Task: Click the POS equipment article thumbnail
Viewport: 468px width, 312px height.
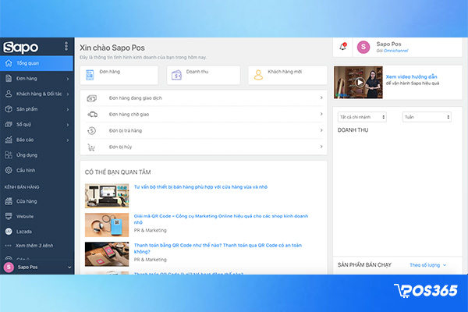Action: (107, 196)
